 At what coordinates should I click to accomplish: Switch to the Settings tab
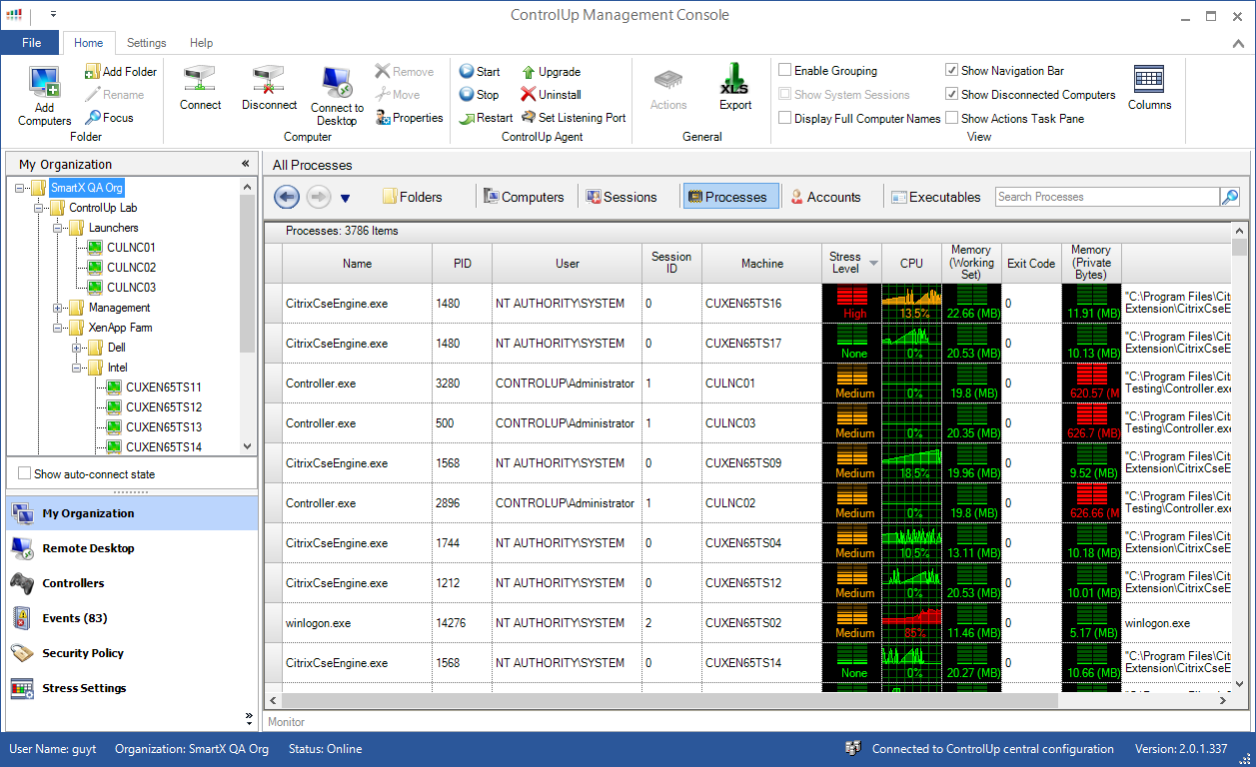(147, 43)
